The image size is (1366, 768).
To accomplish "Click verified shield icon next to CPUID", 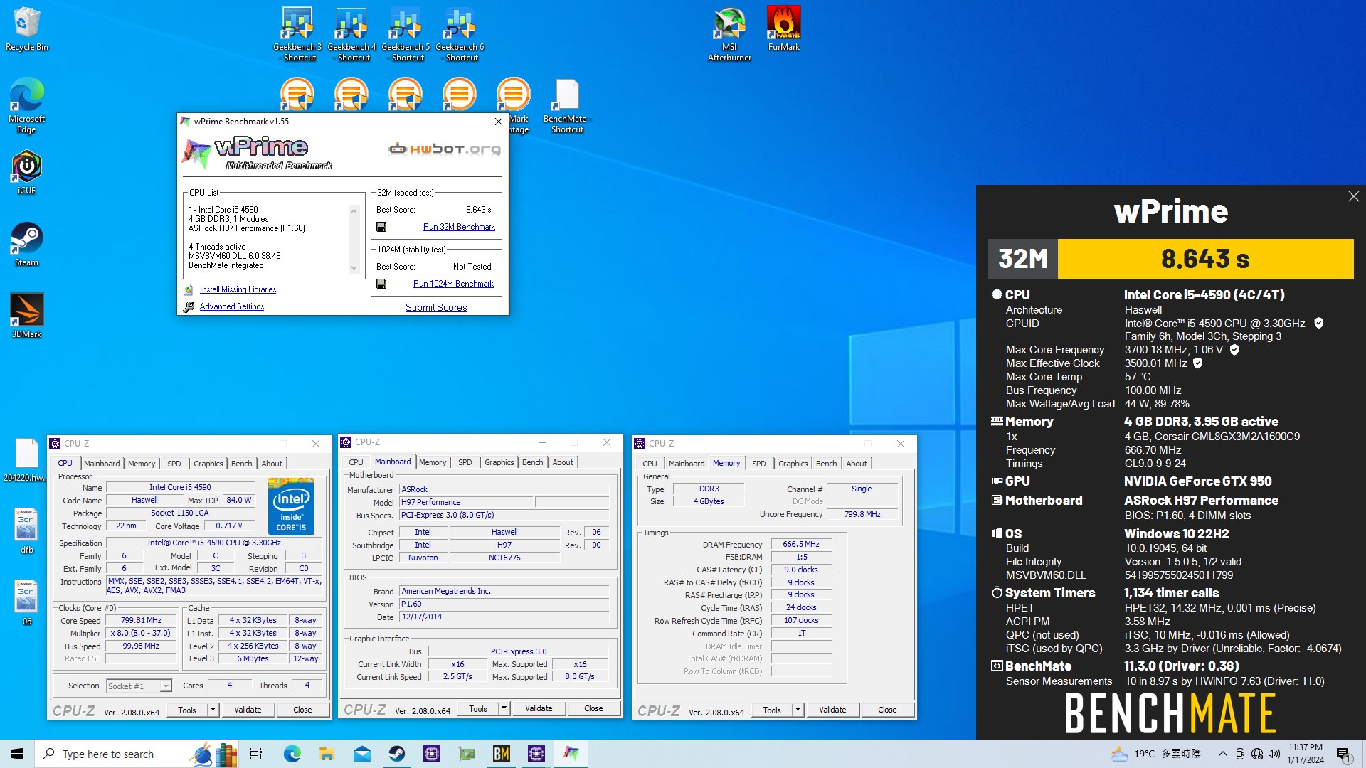I will 1318,324.
